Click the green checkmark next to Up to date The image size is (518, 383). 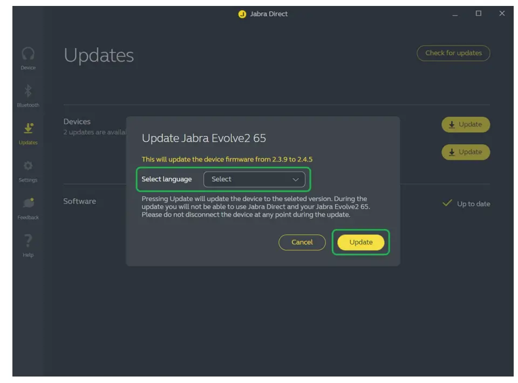click(x=446, y=203)
